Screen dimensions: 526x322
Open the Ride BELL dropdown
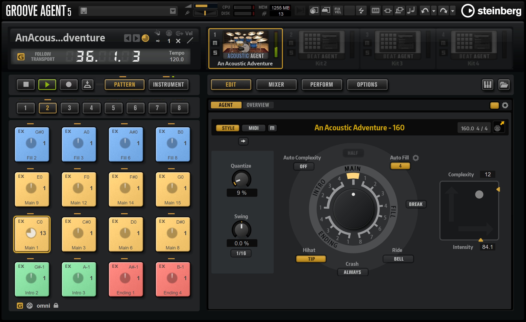[x=398, y=259]
